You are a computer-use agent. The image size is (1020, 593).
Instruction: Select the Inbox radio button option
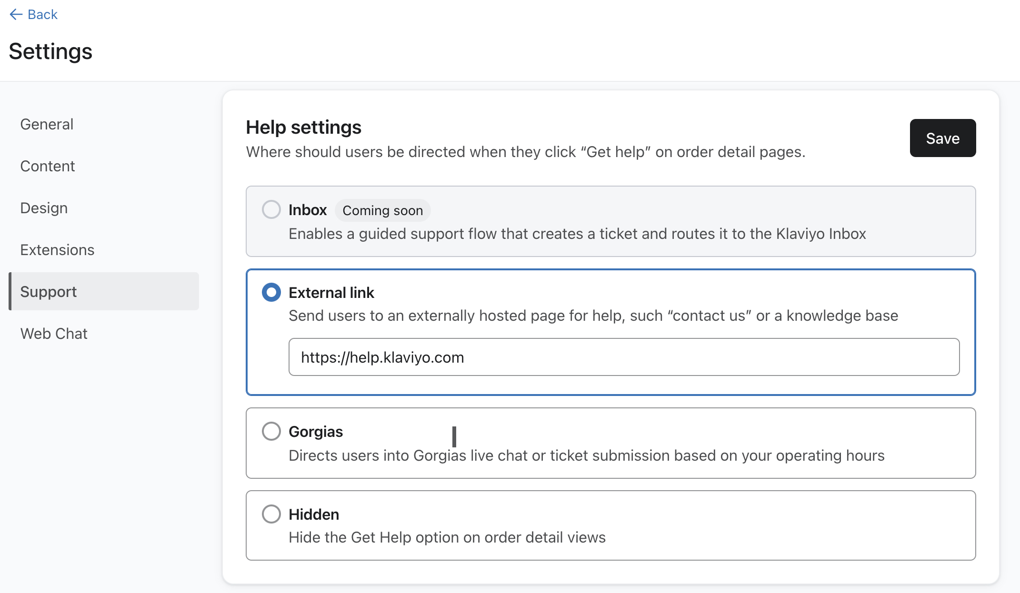270,209
